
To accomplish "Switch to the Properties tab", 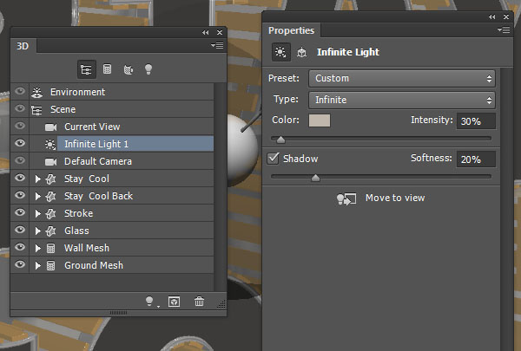I will tap(292, 30).
